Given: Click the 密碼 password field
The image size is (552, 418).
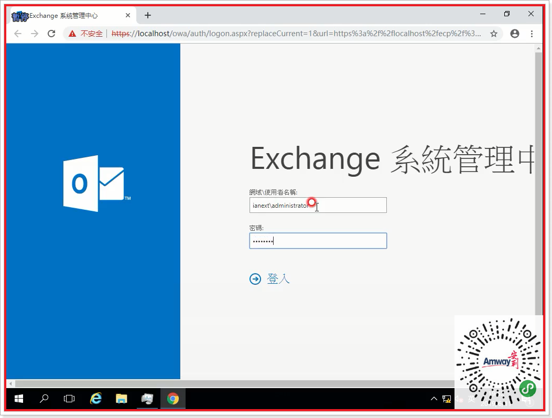Looking at the screenshot, I should (x=318, y=241).
